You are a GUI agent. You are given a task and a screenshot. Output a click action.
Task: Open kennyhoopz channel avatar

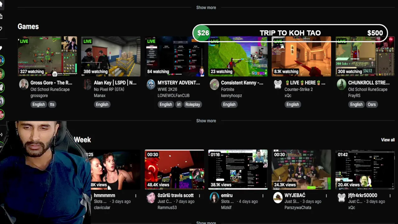coord(214,84)
